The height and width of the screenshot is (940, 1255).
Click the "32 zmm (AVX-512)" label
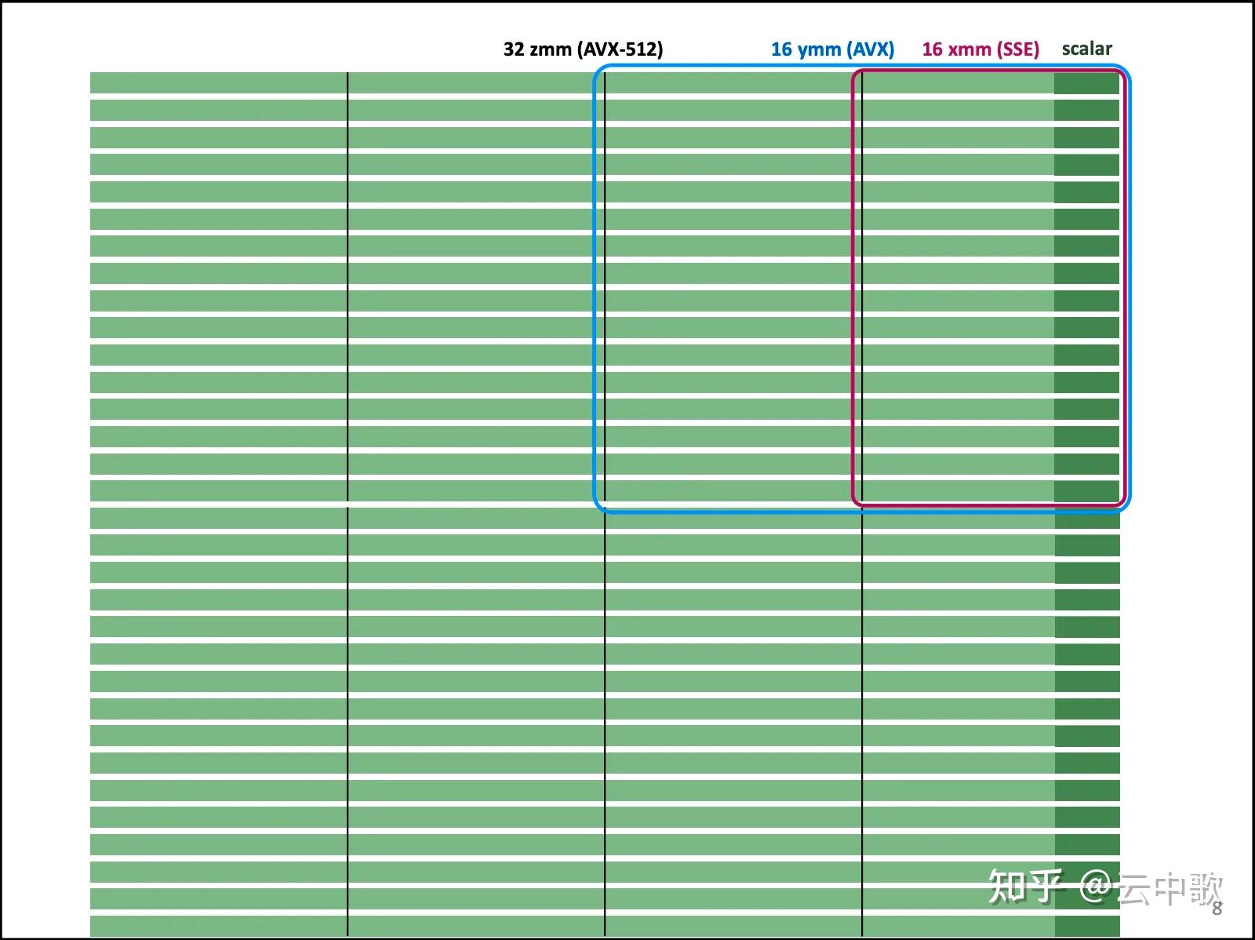(x=583, y=49)
